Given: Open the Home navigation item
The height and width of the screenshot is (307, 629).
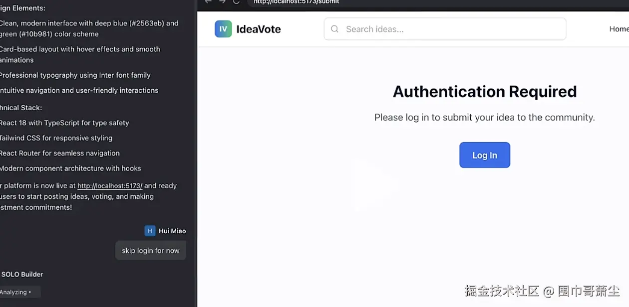Looking at the screenshot, I should (x=619, y=29).
